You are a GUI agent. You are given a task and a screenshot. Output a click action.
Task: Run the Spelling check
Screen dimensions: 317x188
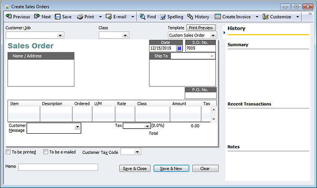click(x=172, y=17)
